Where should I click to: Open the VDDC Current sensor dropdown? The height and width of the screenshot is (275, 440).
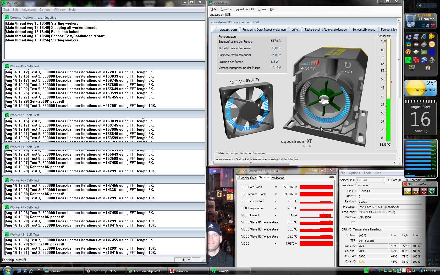(x=276, y=215)
